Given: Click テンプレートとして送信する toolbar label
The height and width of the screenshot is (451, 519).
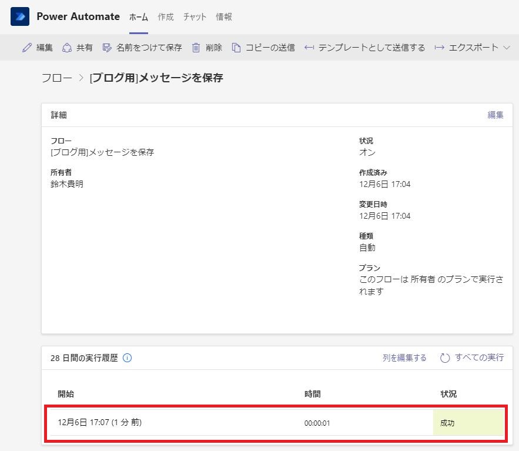Looking at the screenshot, I should (x=371, y=48).
